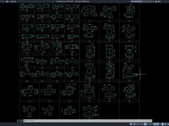This screenshot has height=126, width=169.
Task: Click the recent commands icon in command line
Action: 25,121
